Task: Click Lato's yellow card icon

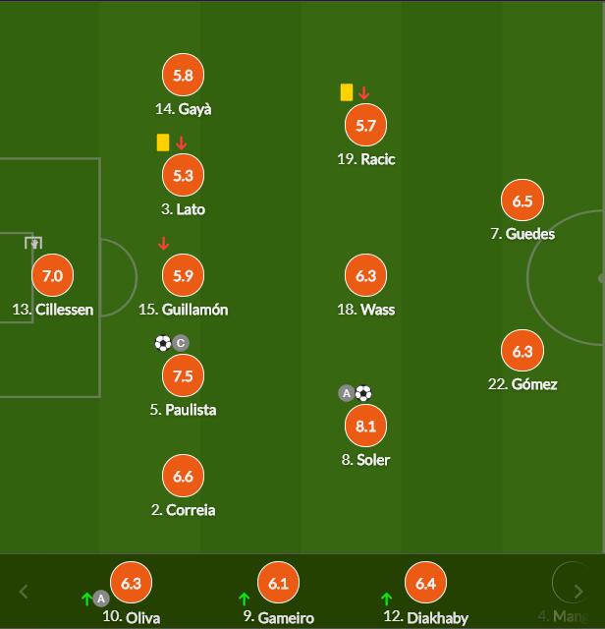Action: (x=163, y=143)
